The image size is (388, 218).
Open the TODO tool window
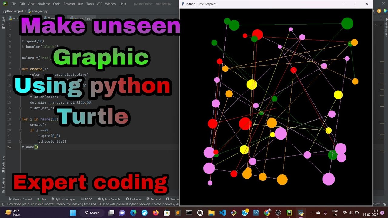86,199
